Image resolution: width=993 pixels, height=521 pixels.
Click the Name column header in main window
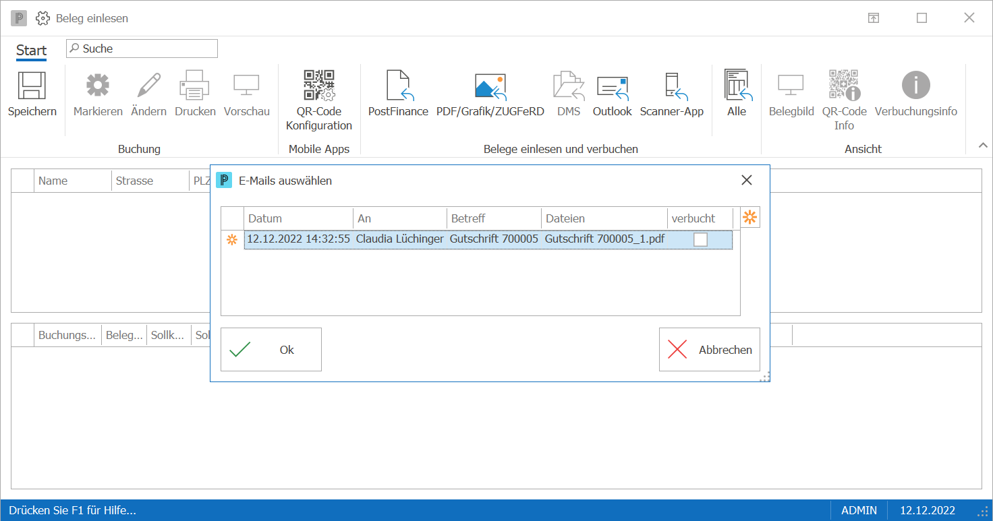coord(72,181)
